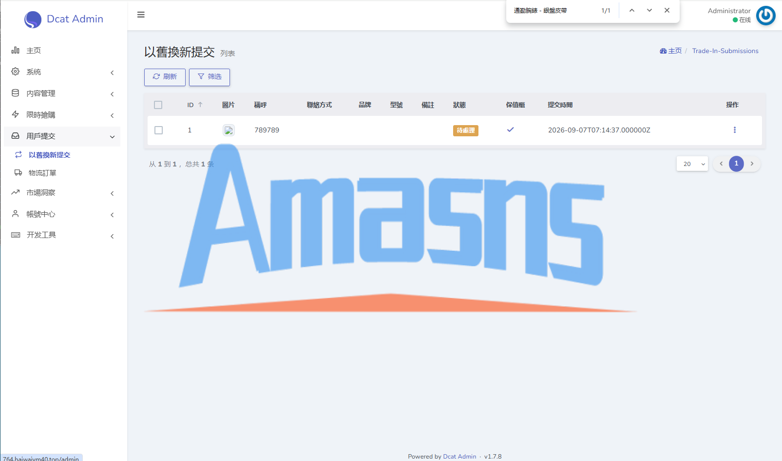Screen dimensions: 782x461
Task: Click the 2026-09-07T07:14:37.000000Z timestamp
Action: click(599, 130)
